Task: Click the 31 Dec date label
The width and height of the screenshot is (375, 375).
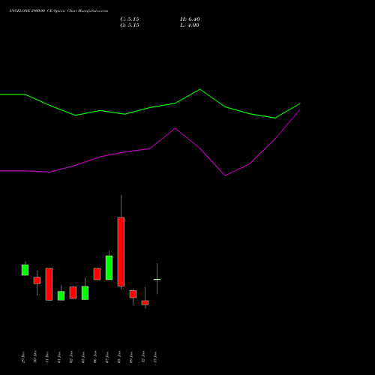Action: [47, 357]
